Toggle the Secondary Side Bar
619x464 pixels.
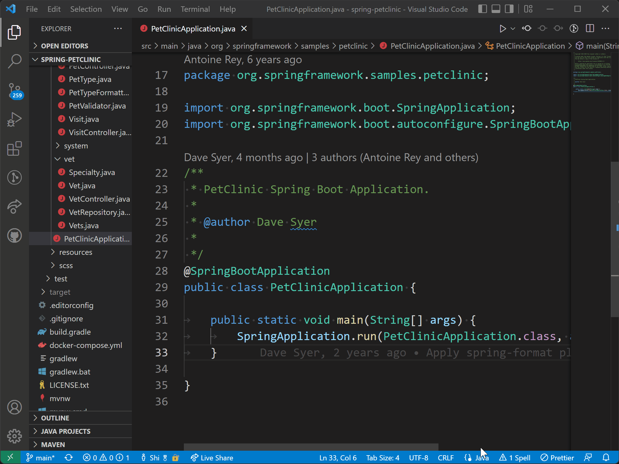click(509, 9)
